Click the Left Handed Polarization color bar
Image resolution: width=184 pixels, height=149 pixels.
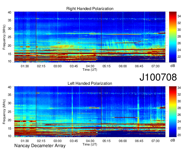click(x=173, y=112)
